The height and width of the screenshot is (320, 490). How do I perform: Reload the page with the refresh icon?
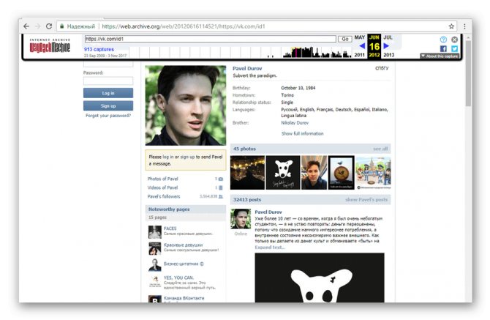(x=49, y=26)
